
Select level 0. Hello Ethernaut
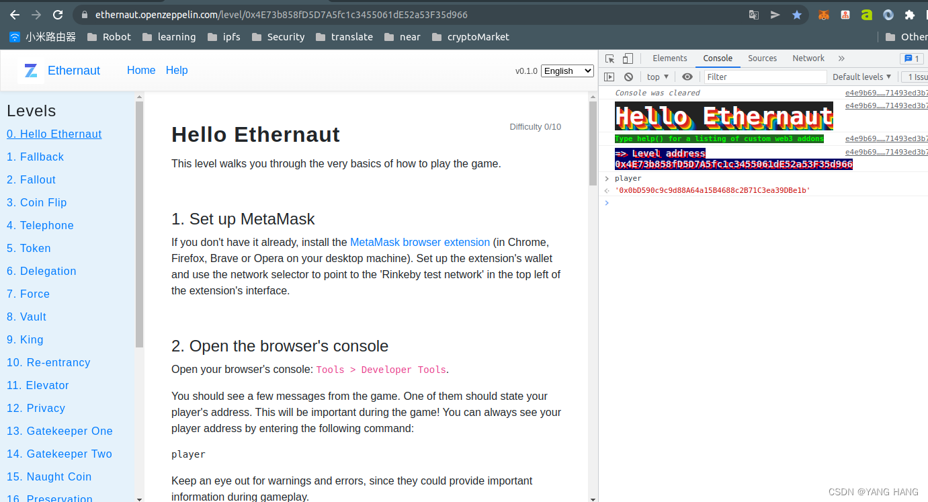coord(54,134)
